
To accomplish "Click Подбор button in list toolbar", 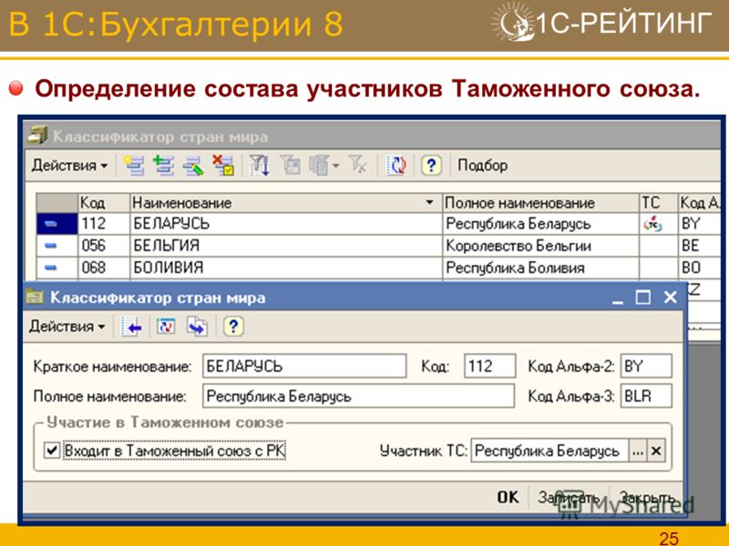I will click(482, 166).
